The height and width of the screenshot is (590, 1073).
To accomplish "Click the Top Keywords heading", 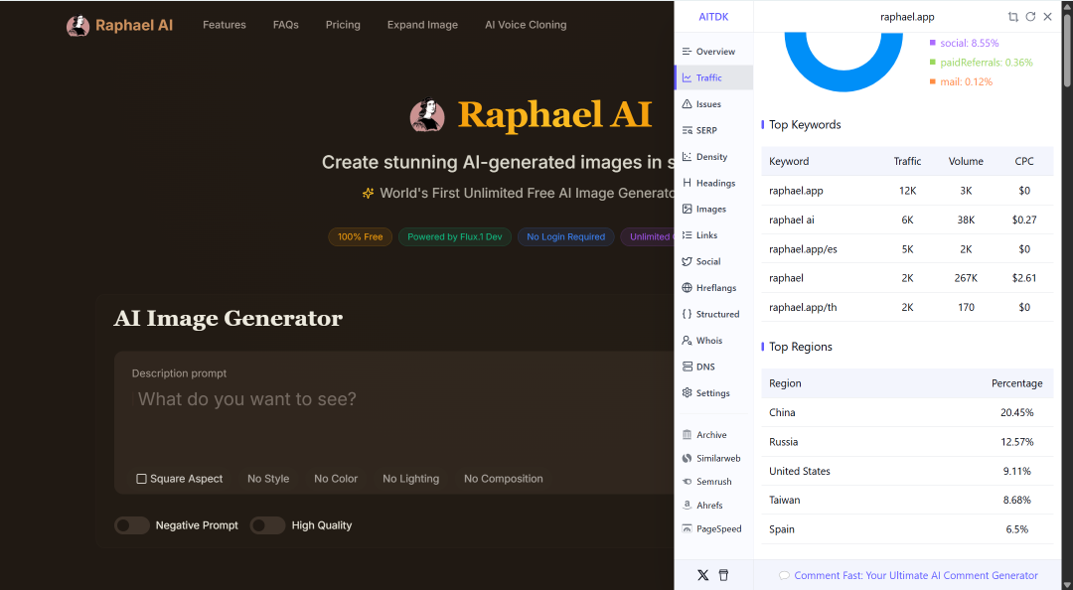I will pos(805,124).
